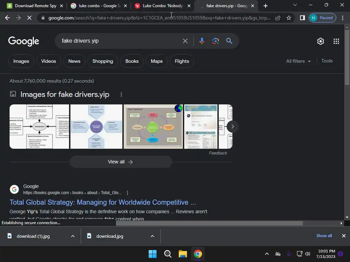Viewport: 350px width, 262px height.
Task: Close the Download Remote Spy tab
Action: [x=62, y=6]
